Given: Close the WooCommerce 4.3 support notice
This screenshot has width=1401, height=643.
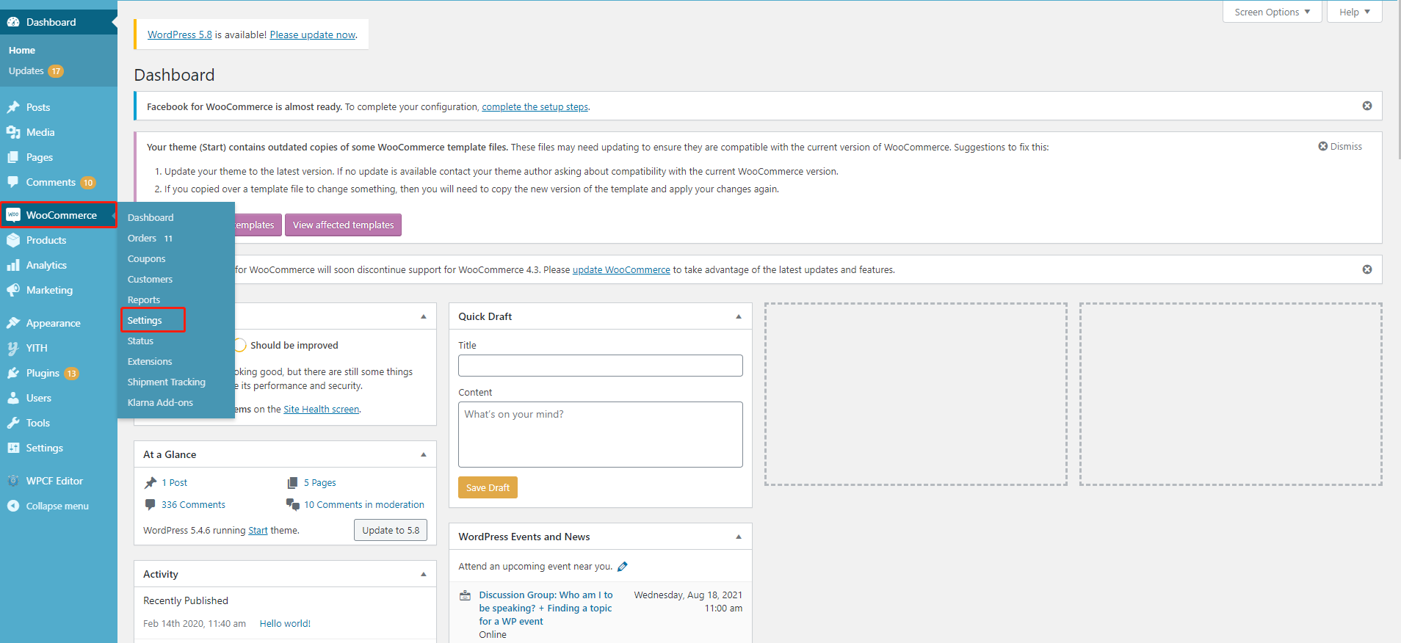Looking at the screenshot, I should coord(1366,269).
